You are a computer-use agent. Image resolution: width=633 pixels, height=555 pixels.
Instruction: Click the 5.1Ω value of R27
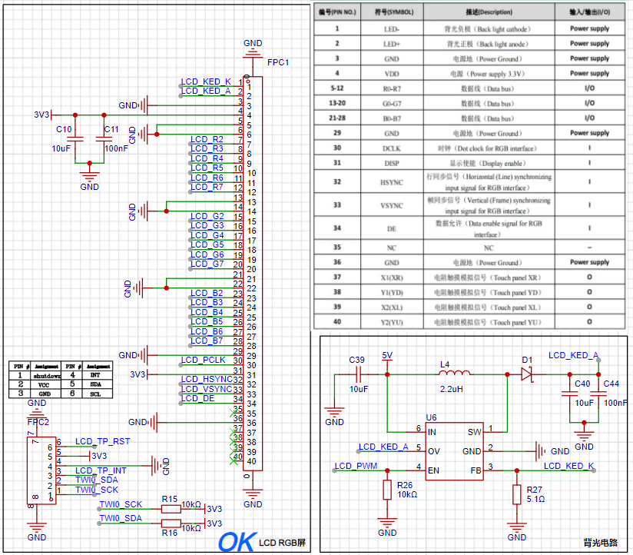point(535,499)
